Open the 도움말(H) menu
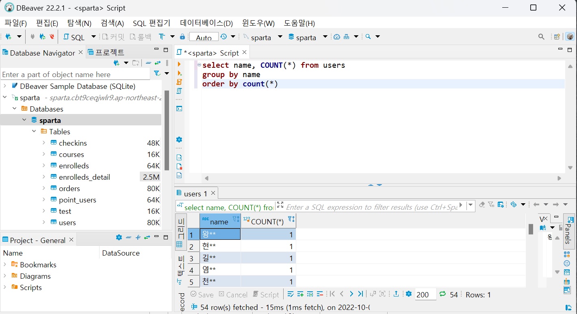This screenshot has height=314, width=577. click(x=299, y=23)
